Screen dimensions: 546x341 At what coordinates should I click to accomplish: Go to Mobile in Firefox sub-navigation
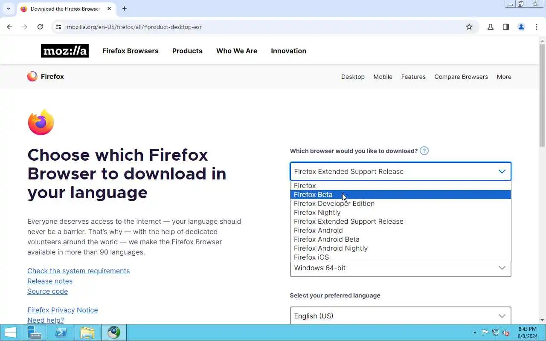[383, 77]
